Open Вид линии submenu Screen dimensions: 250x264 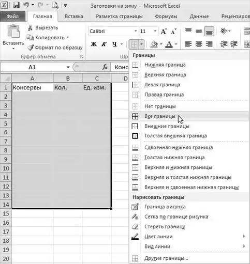[189, 246]
